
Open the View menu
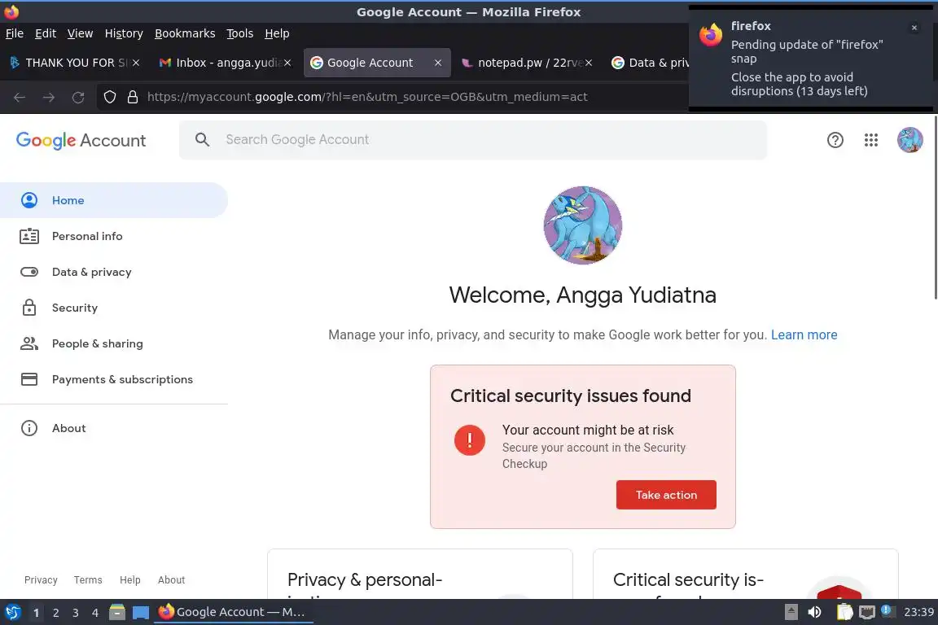(80, 33)
